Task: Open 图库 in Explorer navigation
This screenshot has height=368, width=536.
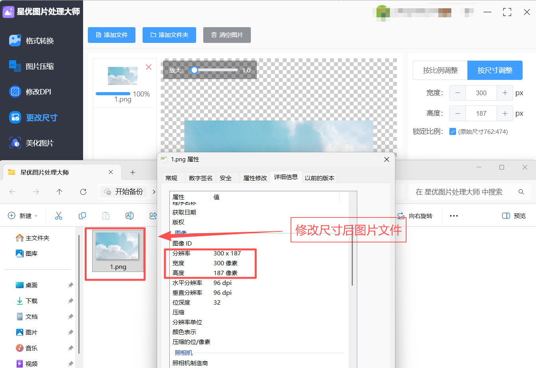Action: [27, 253]
